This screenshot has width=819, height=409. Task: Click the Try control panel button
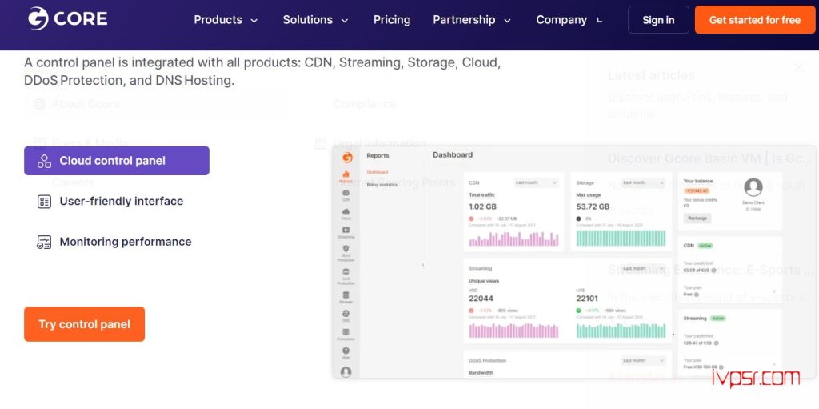coord(84,324)
